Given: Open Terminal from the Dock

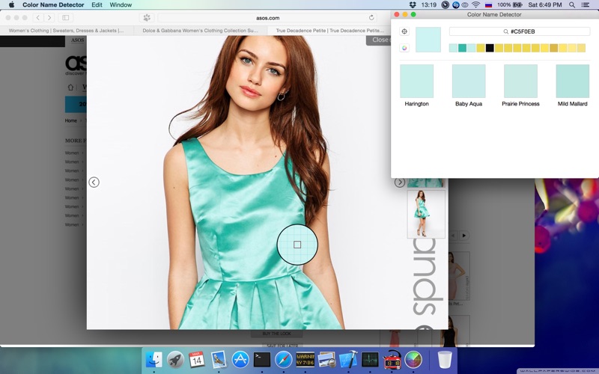Looking at the screenshot, I should tap(262, 360).
